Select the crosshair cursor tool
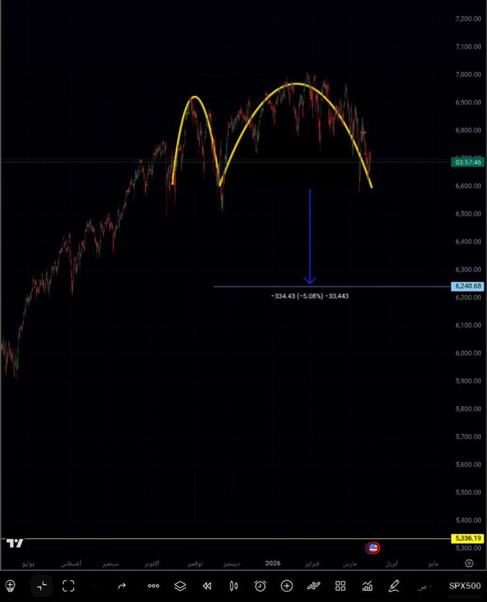487x602 pixels. (x=42, y=585)
